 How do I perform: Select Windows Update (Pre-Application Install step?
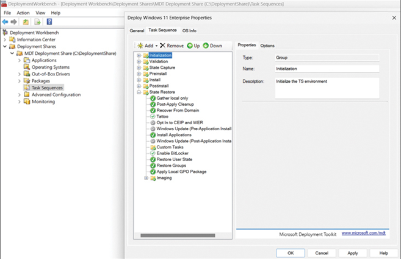click(194, 129)
